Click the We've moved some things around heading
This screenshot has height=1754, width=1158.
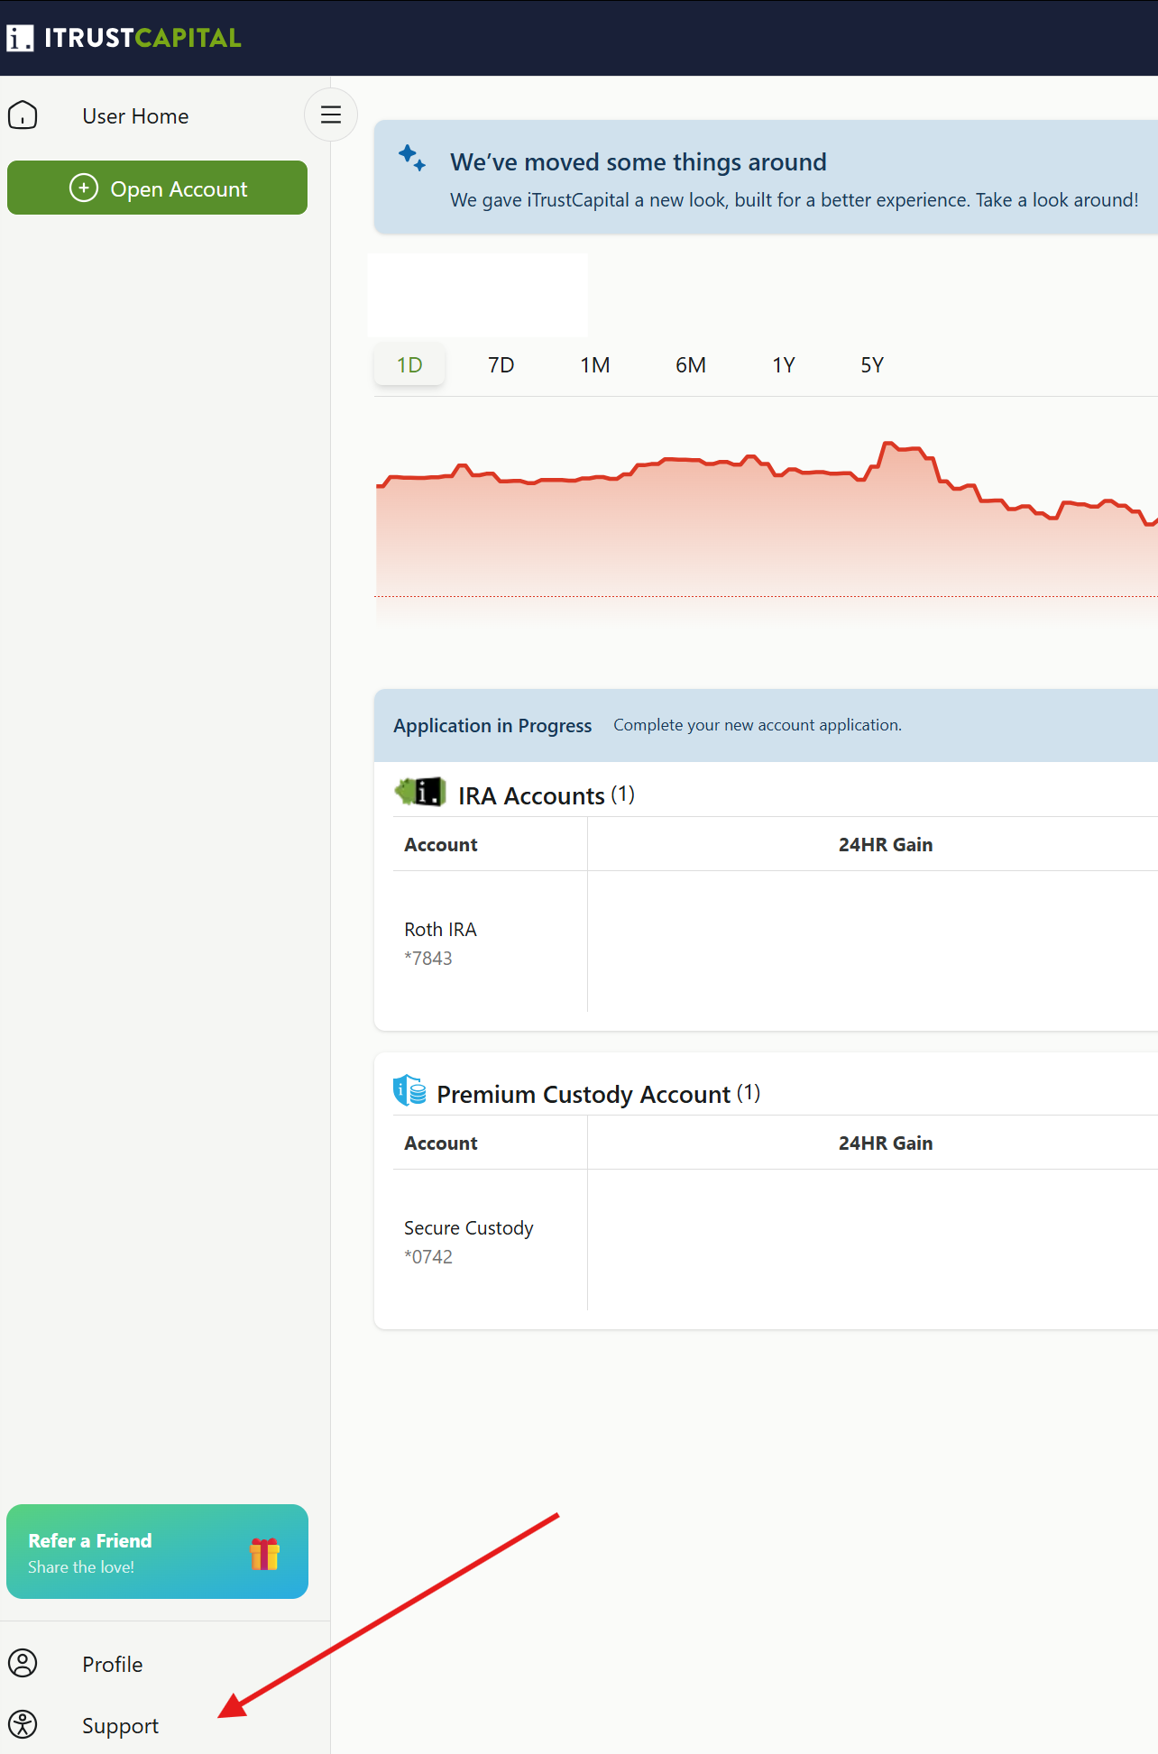click(x=639, y=162)
